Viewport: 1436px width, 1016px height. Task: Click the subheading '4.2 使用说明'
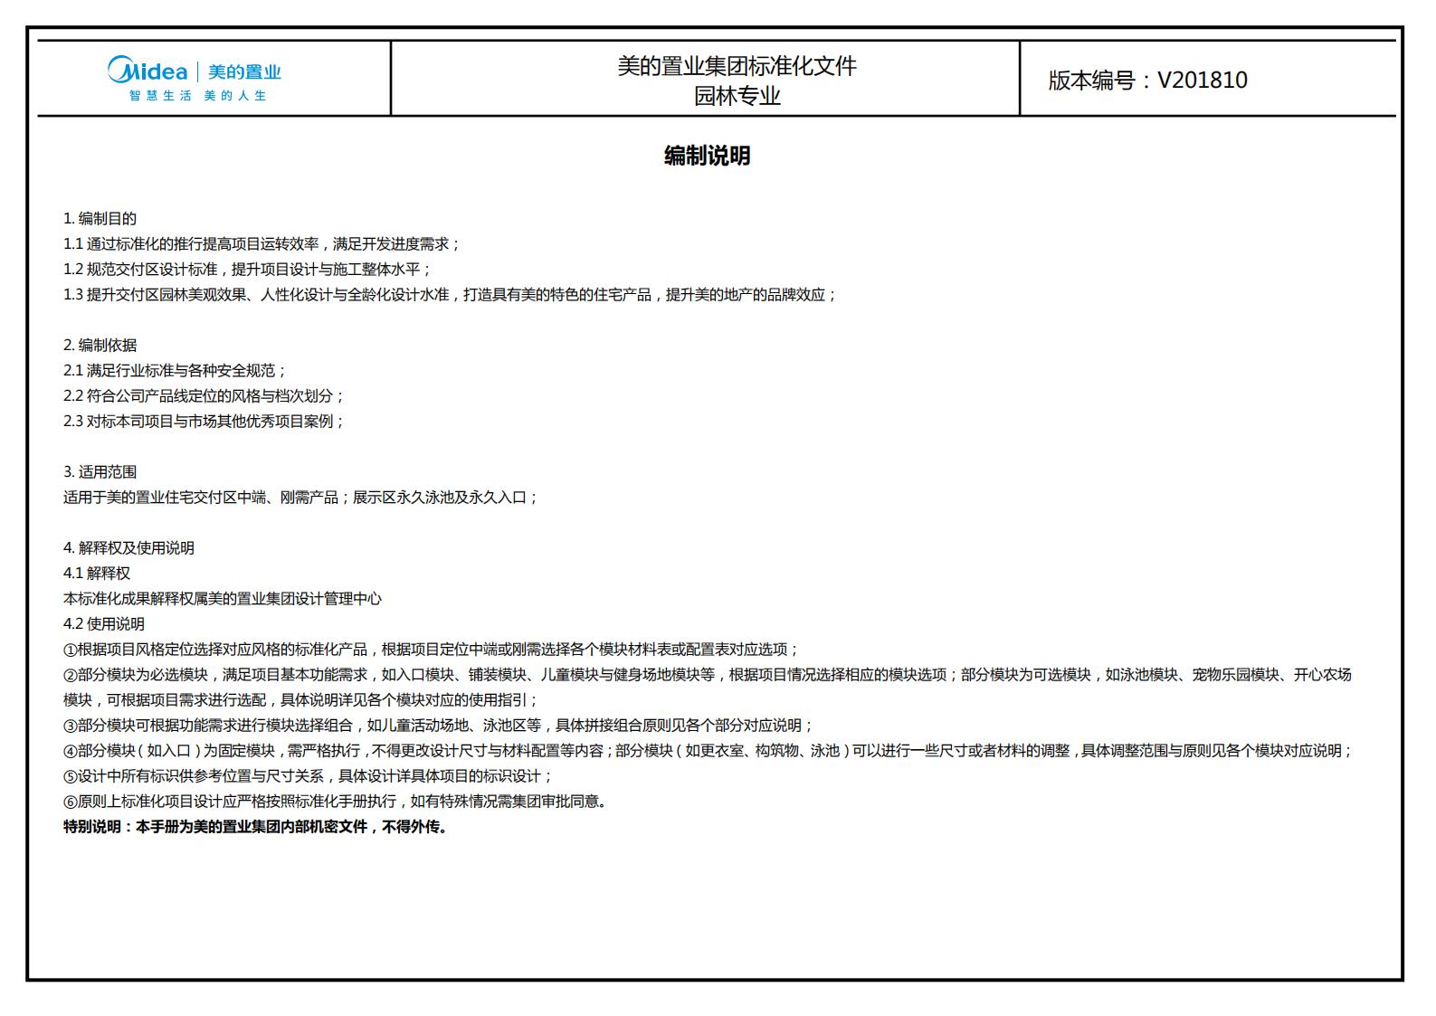click(104, 623)
